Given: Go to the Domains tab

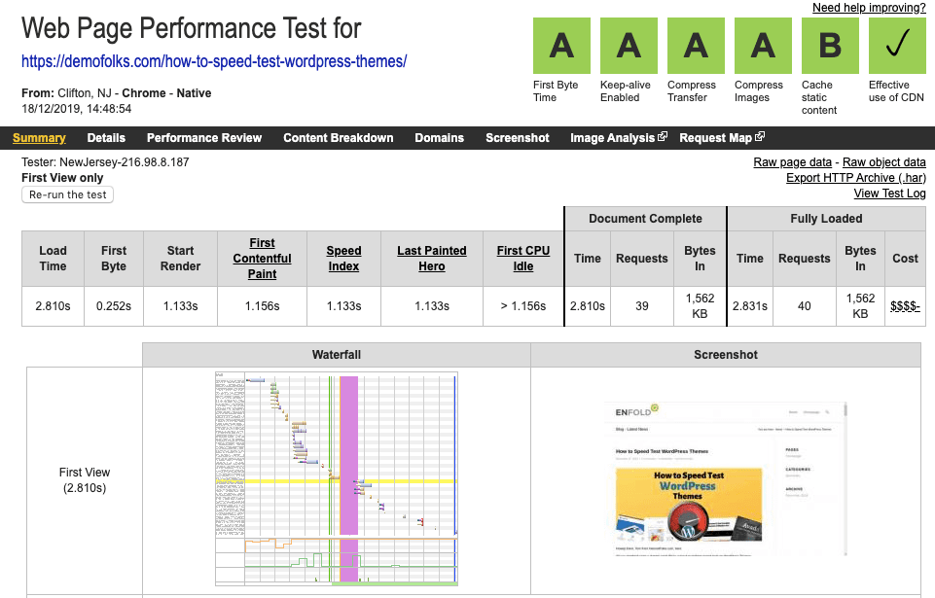Looking at the screenshot, I should pyautogui.click(x=440, y=138).
